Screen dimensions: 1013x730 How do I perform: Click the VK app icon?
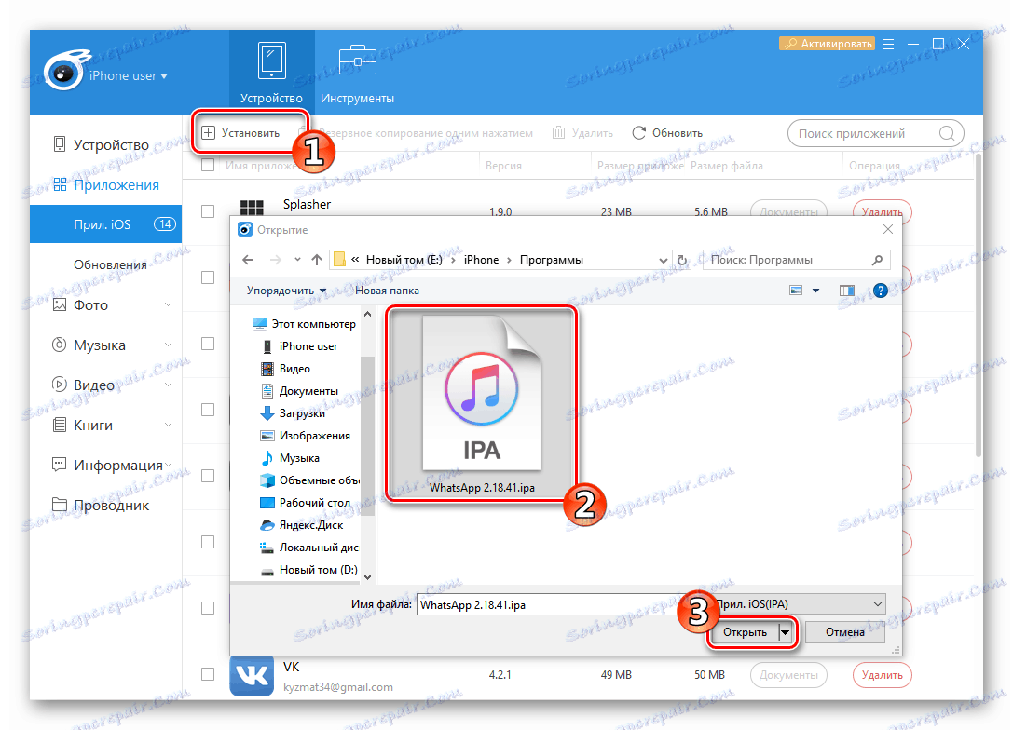tap(252, 676)
